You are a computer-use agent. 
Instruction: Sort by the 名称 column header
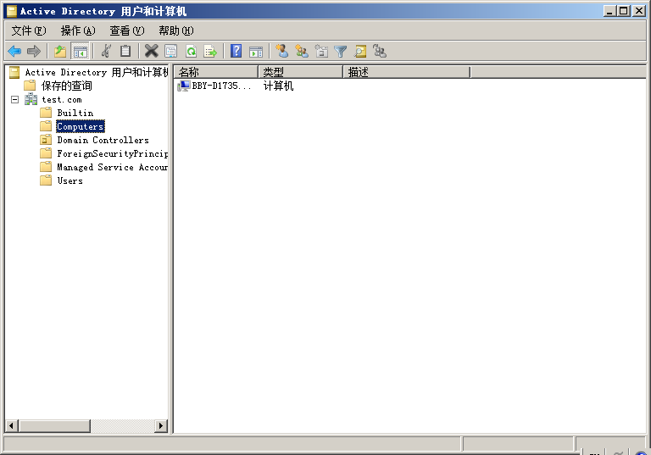[216, 72]
